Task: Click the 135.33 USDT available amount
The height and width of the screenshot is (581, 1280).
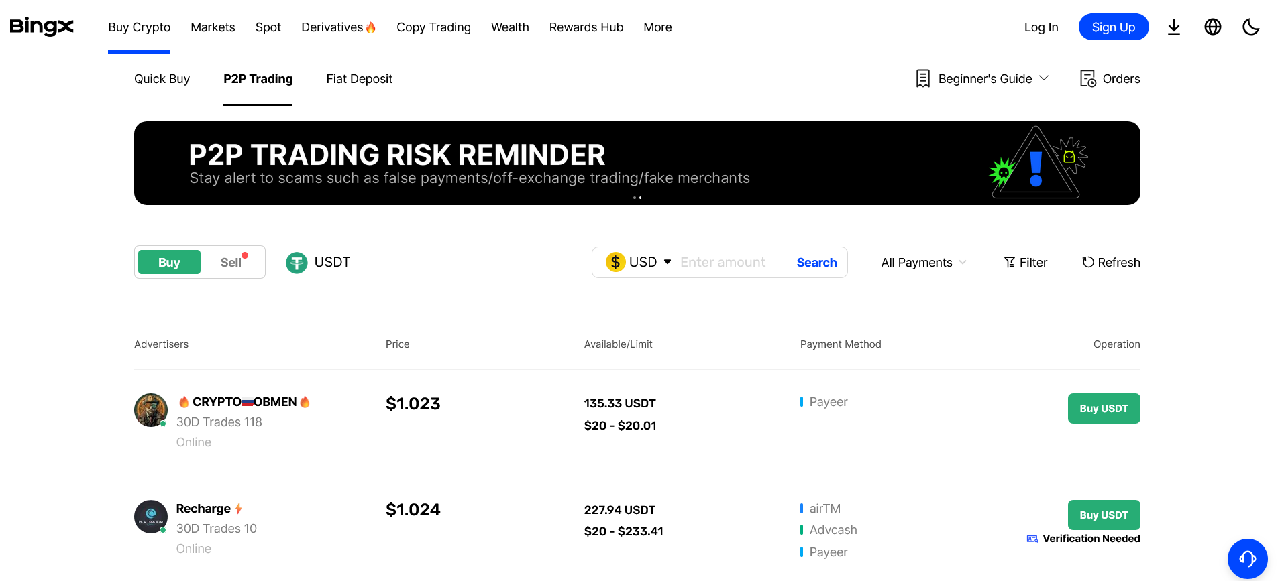Action: (x=620, y=403)
